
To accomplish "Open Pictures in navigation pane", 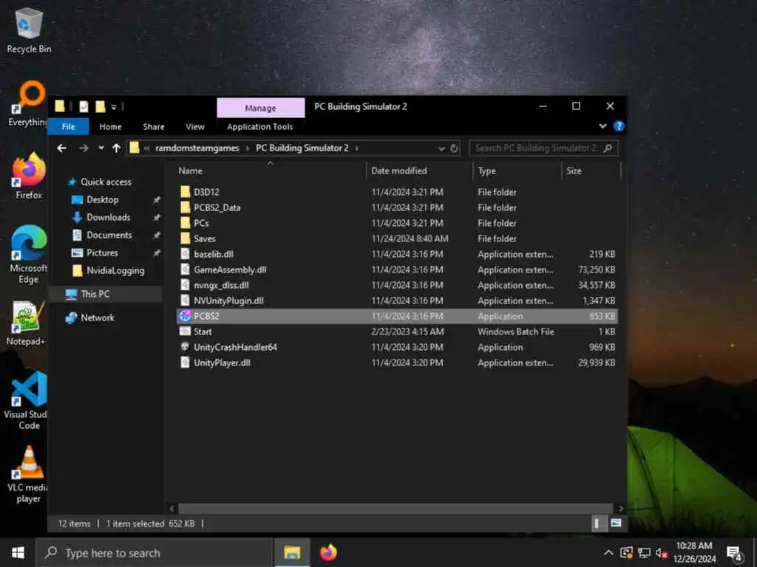I will click(102, 253).
